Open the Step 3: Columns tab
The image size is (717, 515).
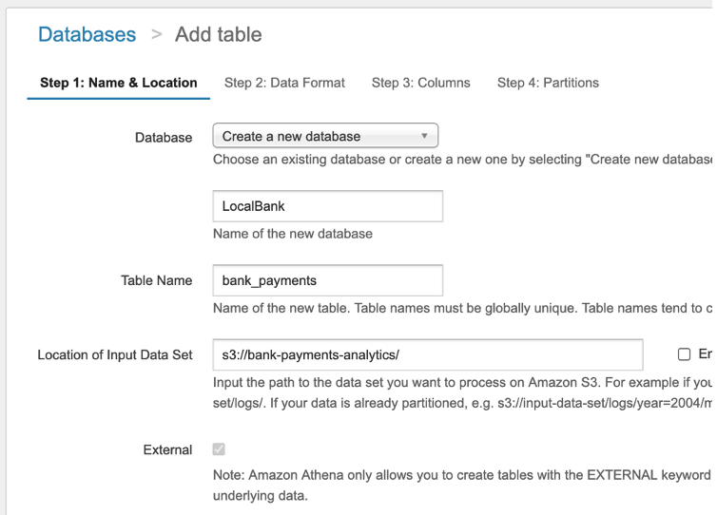click(x=420, y=83)
